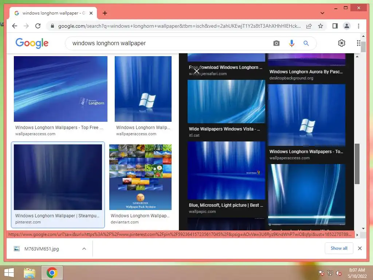
Task: Open a new browser tab
Action: [105, 13]
